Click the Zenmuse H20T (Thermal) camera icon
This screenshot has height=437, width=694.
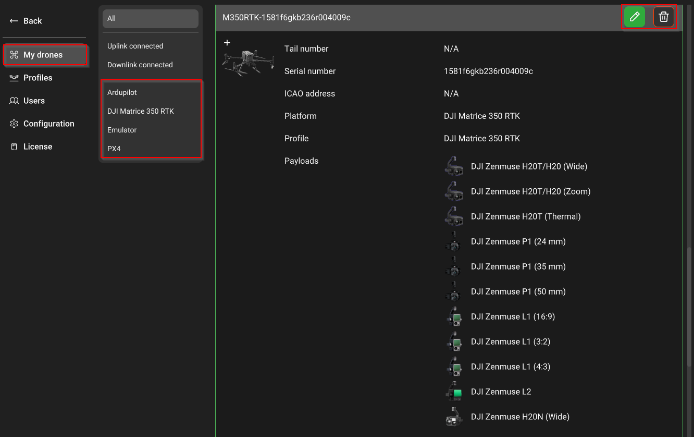click(x=454, y=216)
